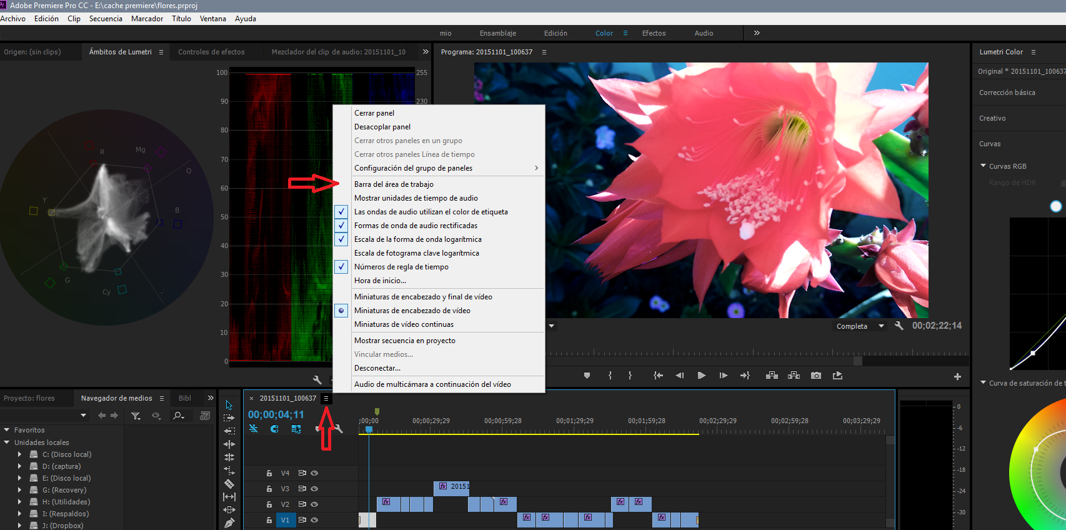This screenshot has height=530, width=1066.
Task: Export frame with camera icon
Action: pos(816,376)
